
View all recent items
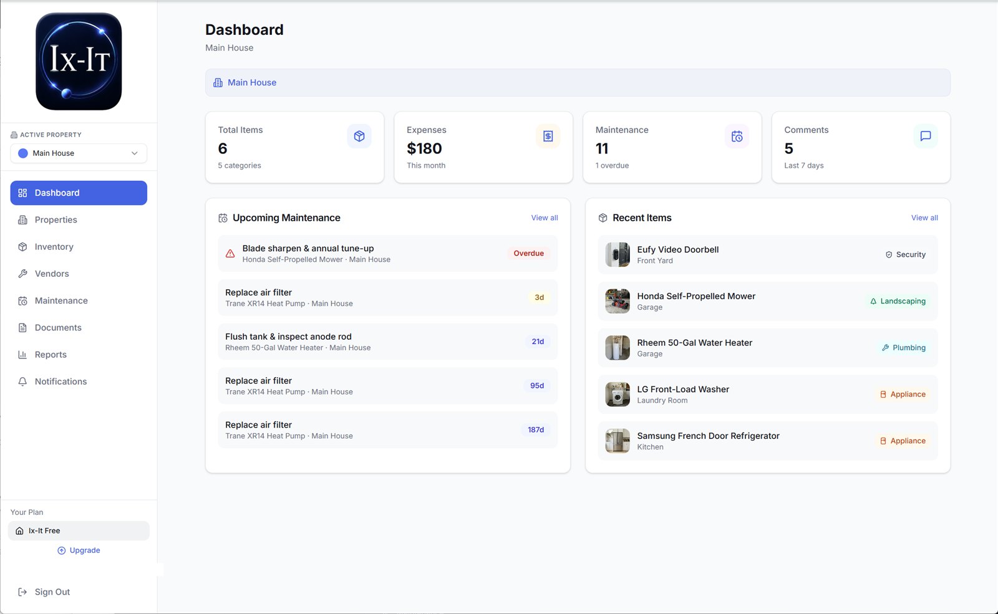coord(924,218)
